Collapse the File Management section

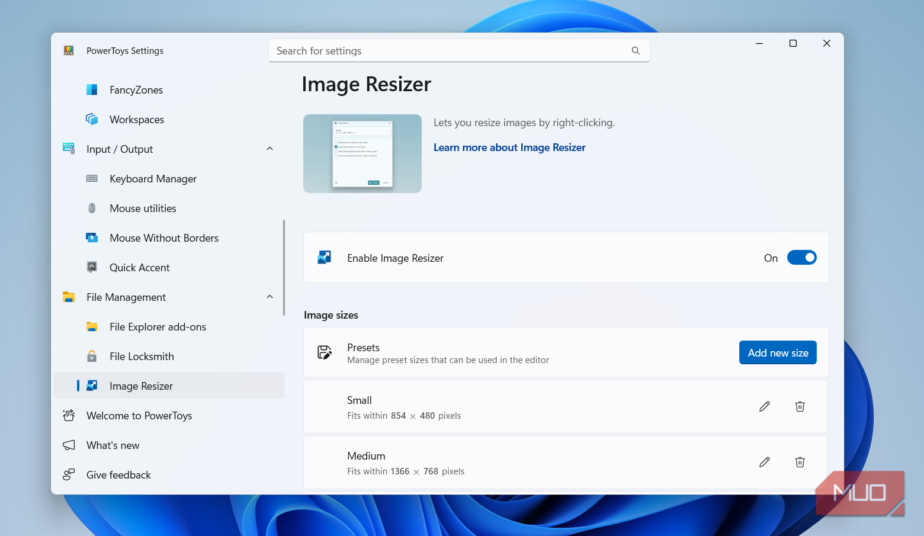[x=270, y=297]
